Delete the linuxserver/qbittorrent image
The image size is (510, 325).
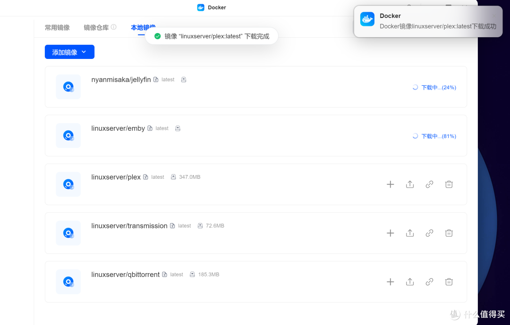pyautogui.click(x=449, y=282)
